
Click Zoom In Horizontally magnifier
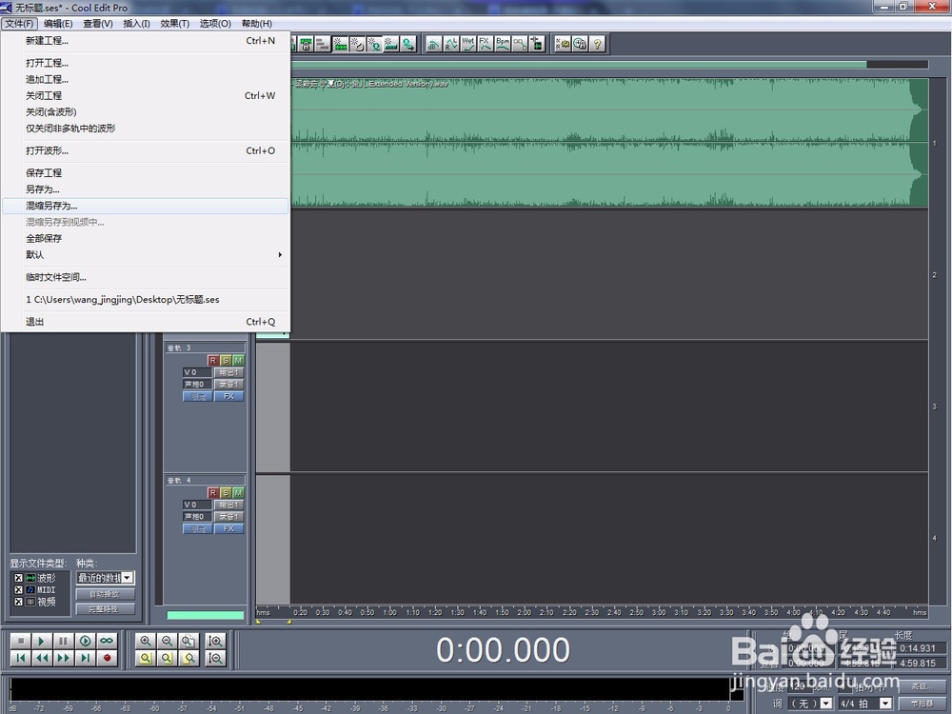145,641
